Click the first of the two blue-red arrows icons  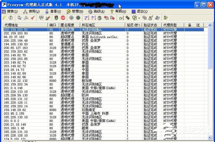(x=87, y=18)
